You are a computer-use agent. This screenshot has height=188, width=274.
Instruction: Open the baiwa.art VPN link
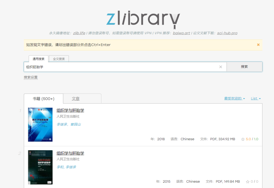[181, 33]
